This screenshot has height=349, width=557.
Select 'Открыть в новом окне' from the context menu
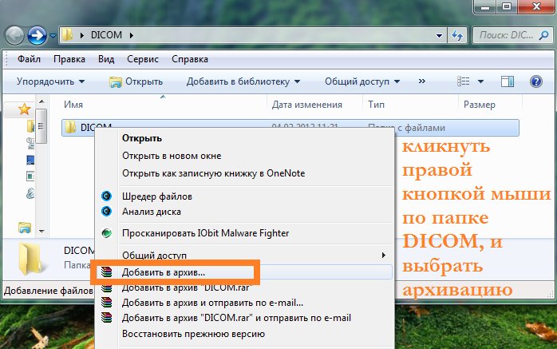(x=172, y=156)
